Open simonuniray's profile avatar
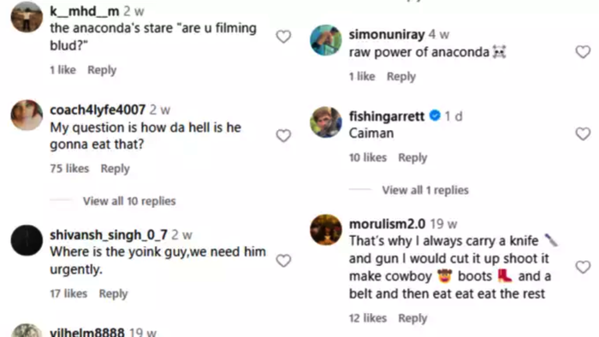The width and height of the screenshot is (599, 337). pos(325,40)
